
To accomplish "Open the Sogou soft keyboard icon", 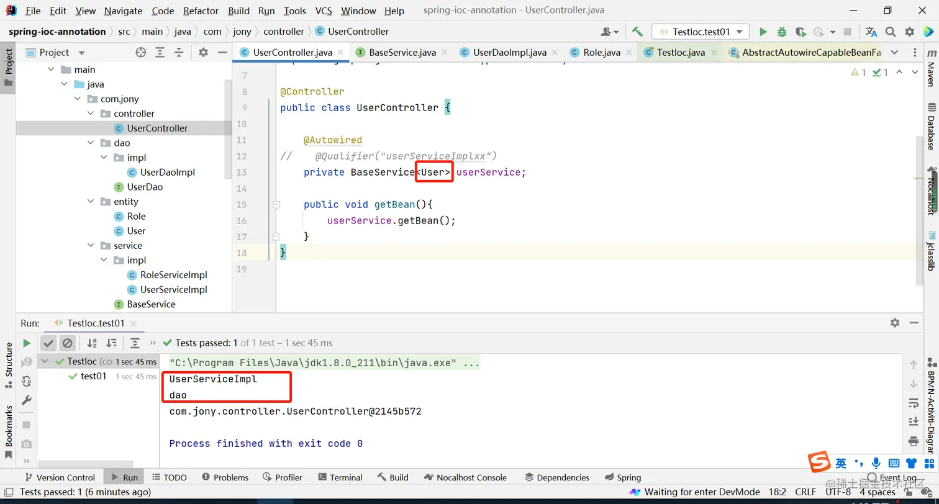I will [x=894, y=463].
